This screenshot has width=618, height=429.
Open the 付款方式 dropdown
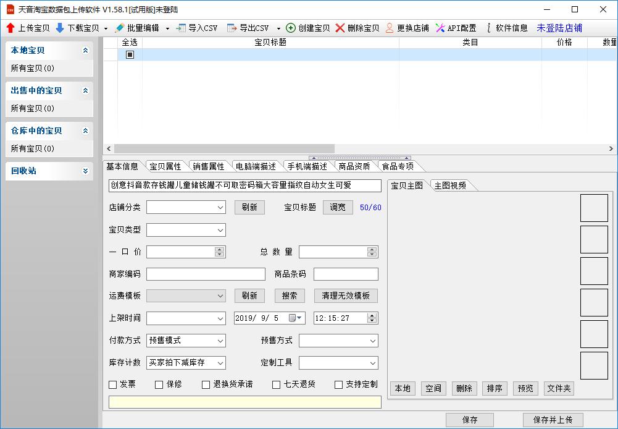pyautogui.click(x=186, y=341)
